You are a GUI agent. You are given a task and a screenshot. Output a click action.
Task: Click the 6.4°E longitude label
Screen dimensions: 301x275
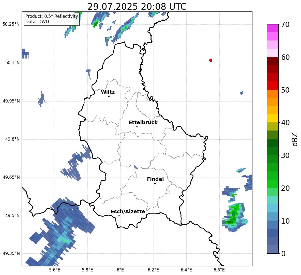point(186,270)
